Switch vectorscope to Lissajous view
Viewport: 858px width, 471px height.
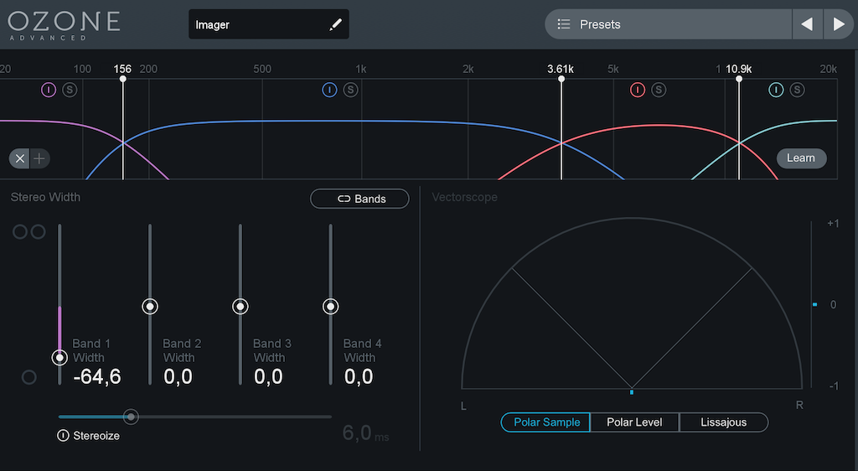pos(723,422)
